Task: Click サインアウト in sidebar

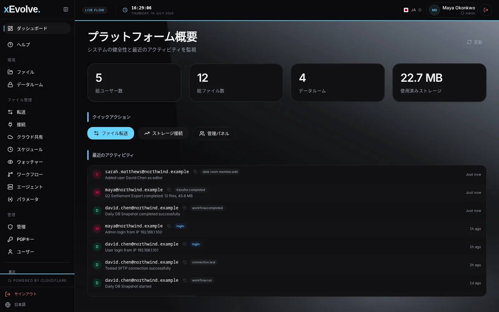Action: (x=21, y=294)
